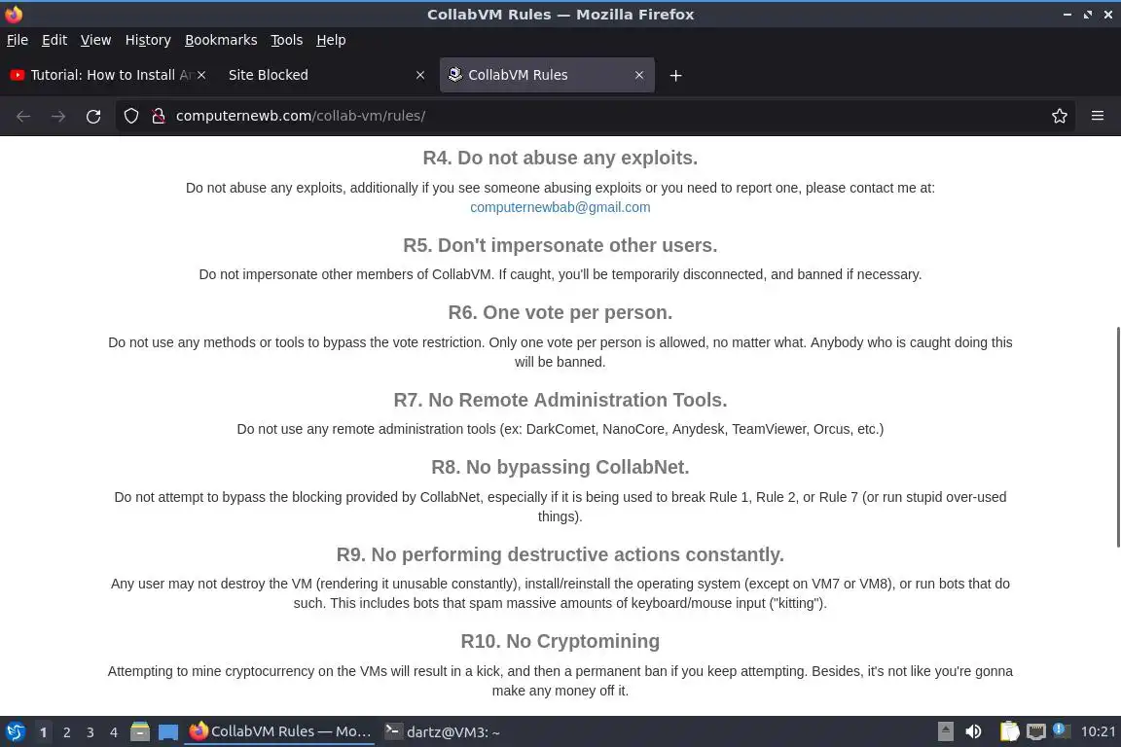Maximize the Firefox window

tap(1087, 15)
